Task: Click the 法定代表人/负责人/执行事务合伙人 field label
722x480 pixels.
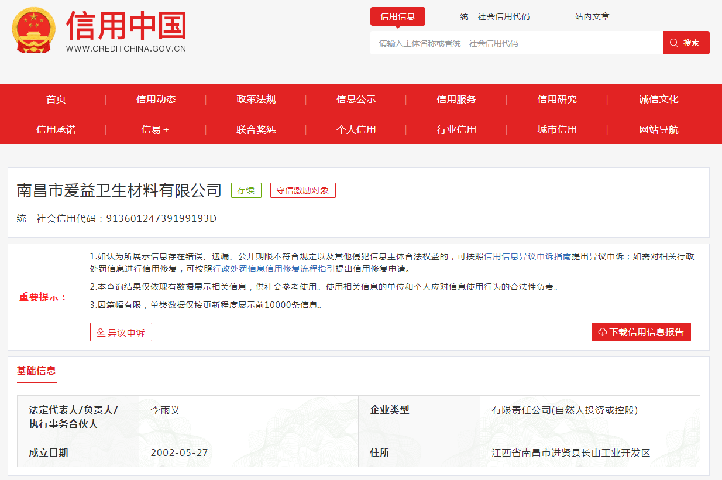Action: coord(73,417)
